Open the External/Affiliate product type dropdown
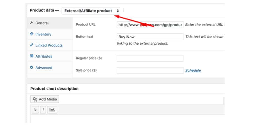This screenshot has width=253, height=126. coord(91,11)
